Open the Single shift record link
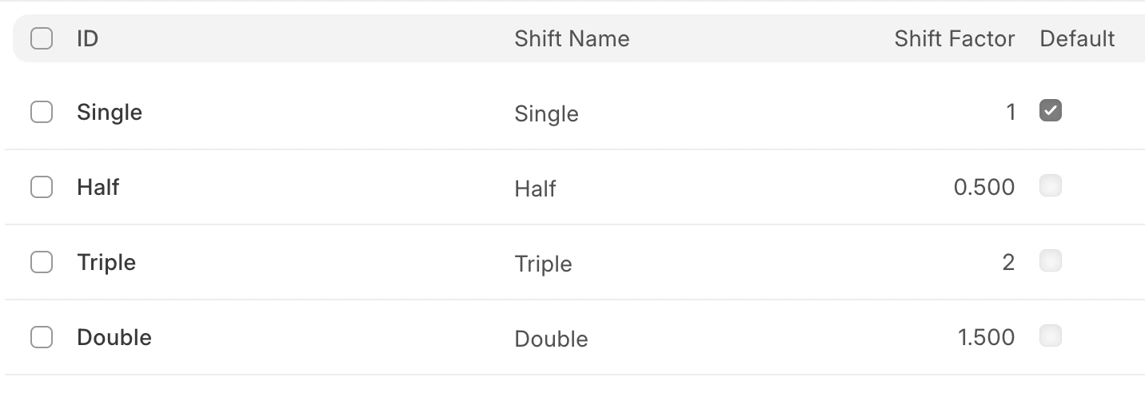This screenshot has width=1145, height=393. tap(110, 112)
